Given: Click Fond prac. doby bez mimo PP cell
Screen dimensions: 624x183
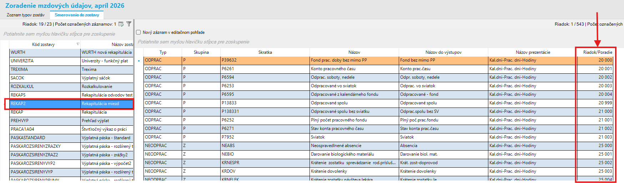Looking at the screenshot, I should (354, 60).
